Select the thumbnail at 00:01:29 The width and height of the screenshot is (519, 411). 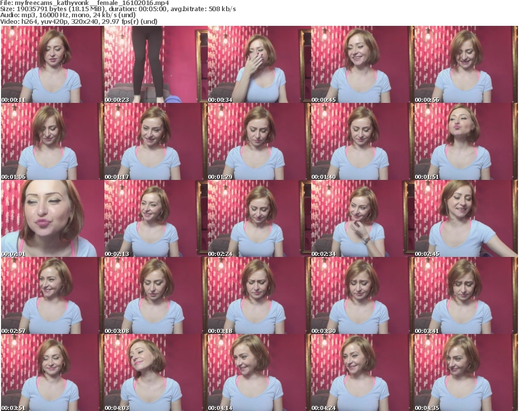coord(258,142)
